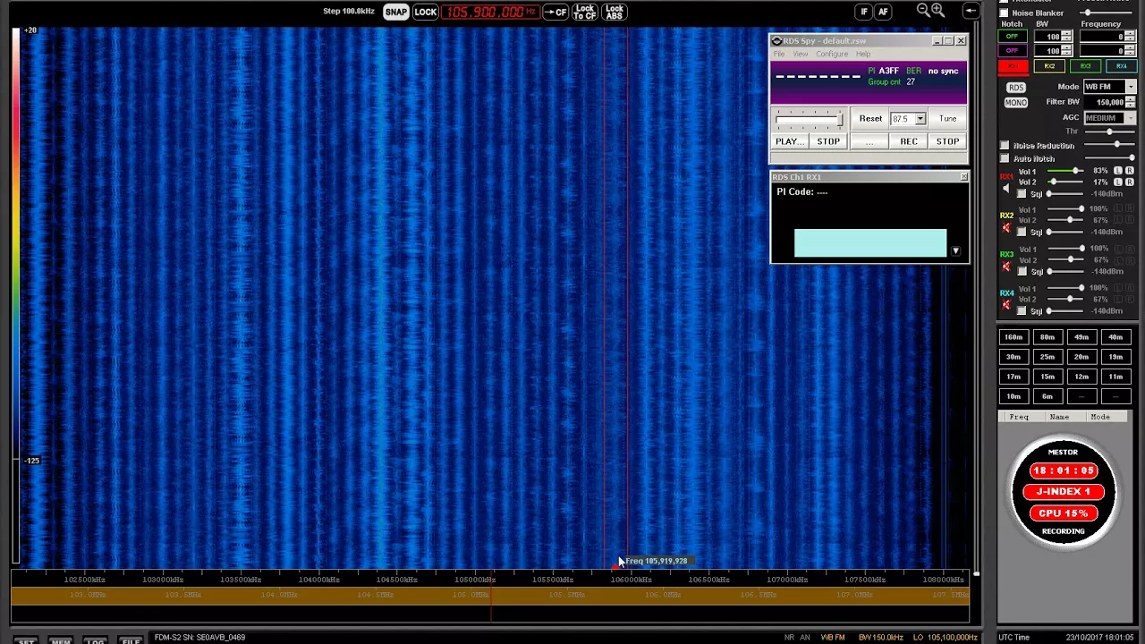Select receiver RX3 green button
1145x644 pixels.
coord(1085,66)
